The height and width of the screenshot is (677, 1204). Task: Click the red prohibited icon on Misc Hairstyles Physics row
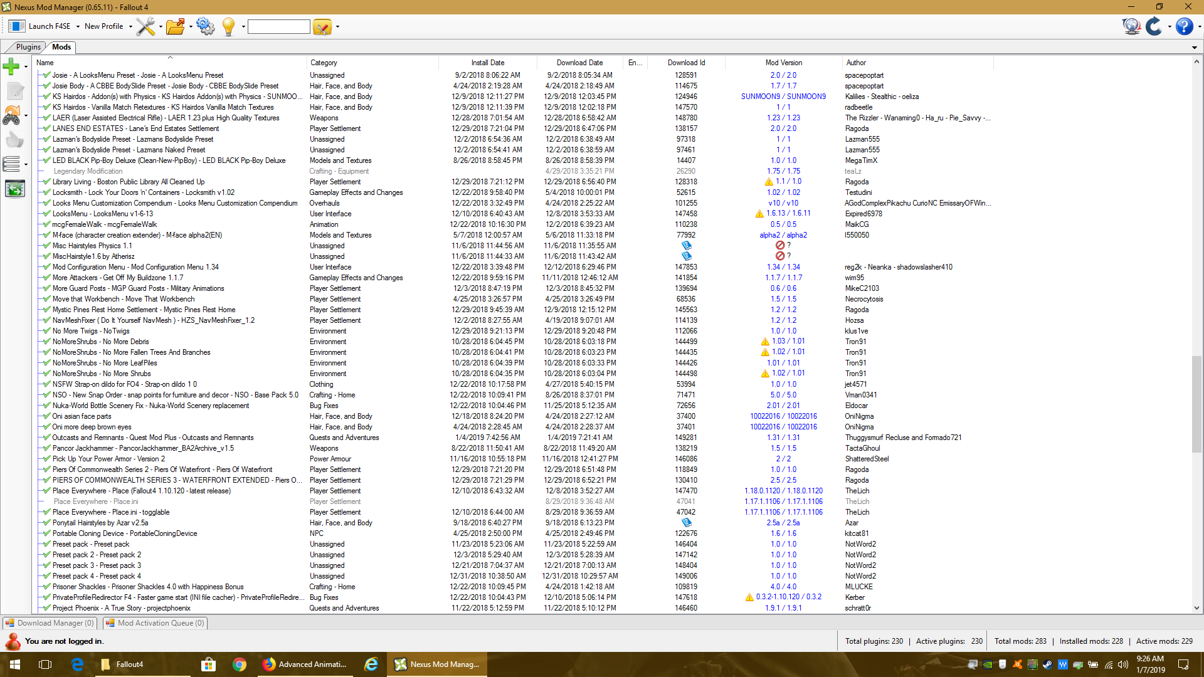pyautogui.click(x=779, y=246)
